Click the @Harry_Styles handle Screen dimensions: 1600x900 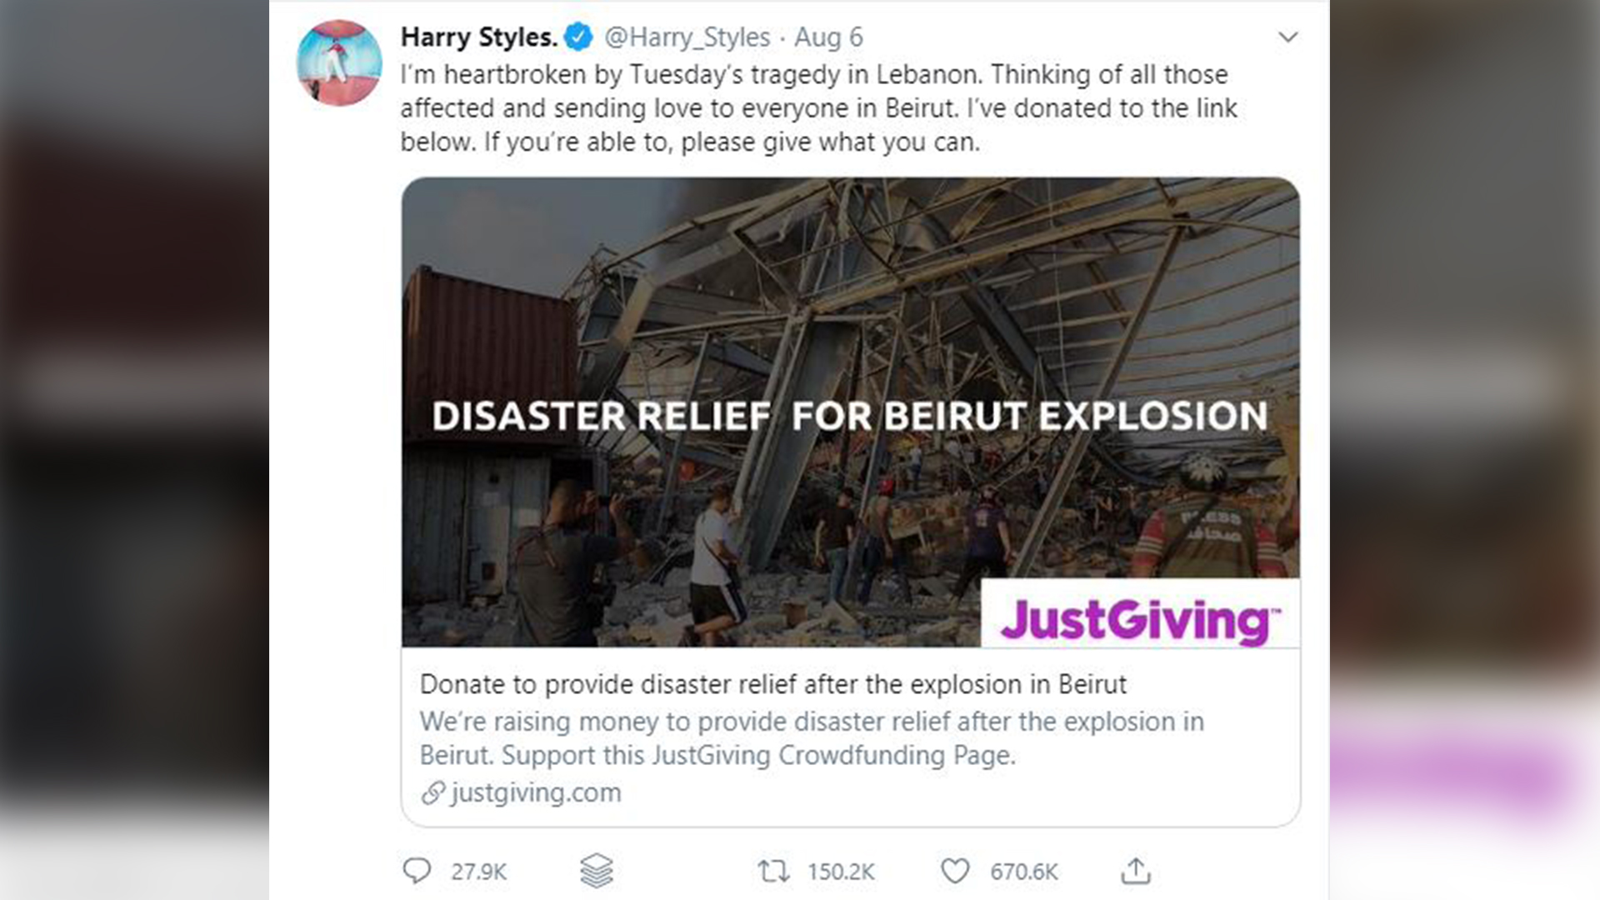point(687,37)
